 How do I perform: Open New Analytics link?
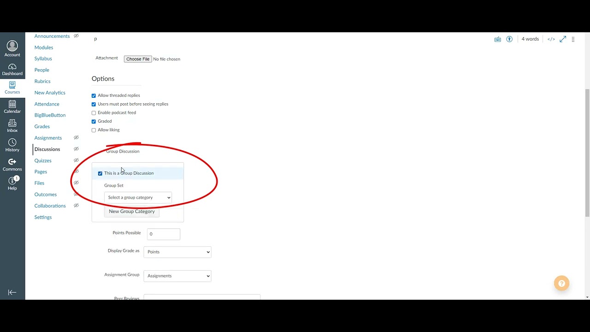click(50, 93)
